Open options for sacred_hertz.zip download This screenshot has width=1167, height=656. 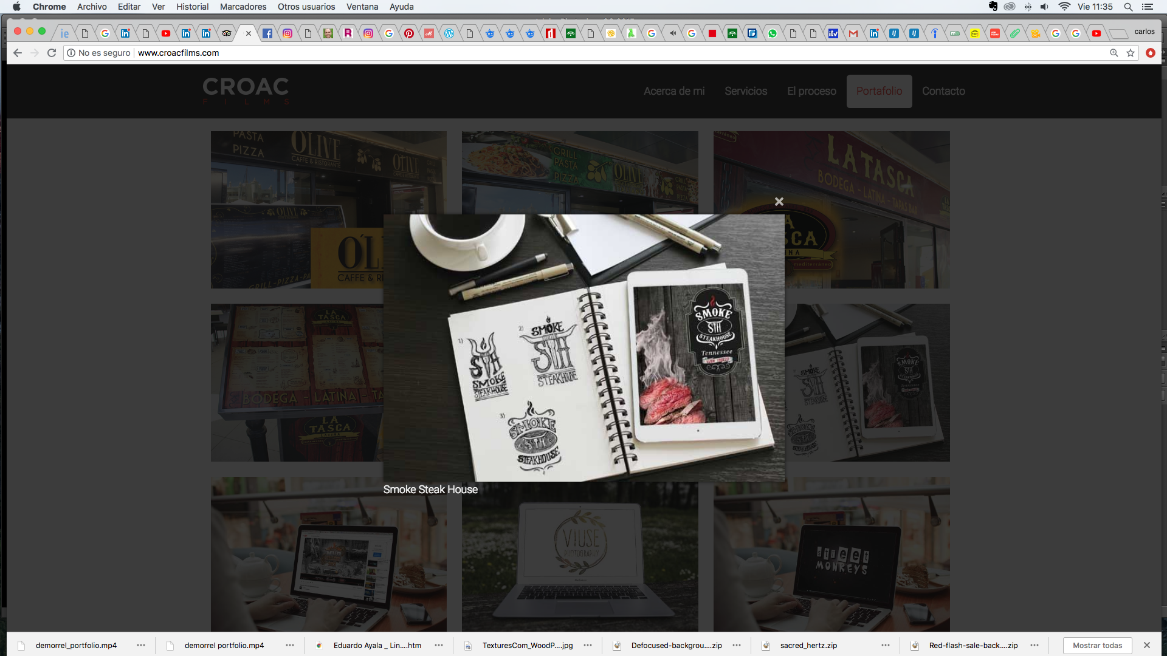(x=886, y=646)
